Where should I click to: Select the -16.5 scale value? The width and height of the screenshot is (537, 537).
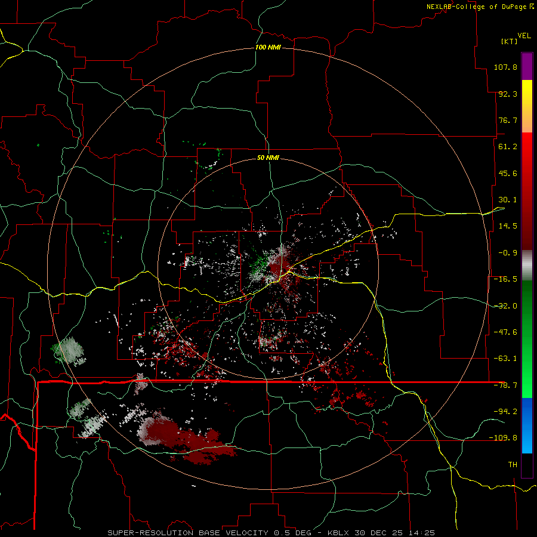(x=505, y=279)
